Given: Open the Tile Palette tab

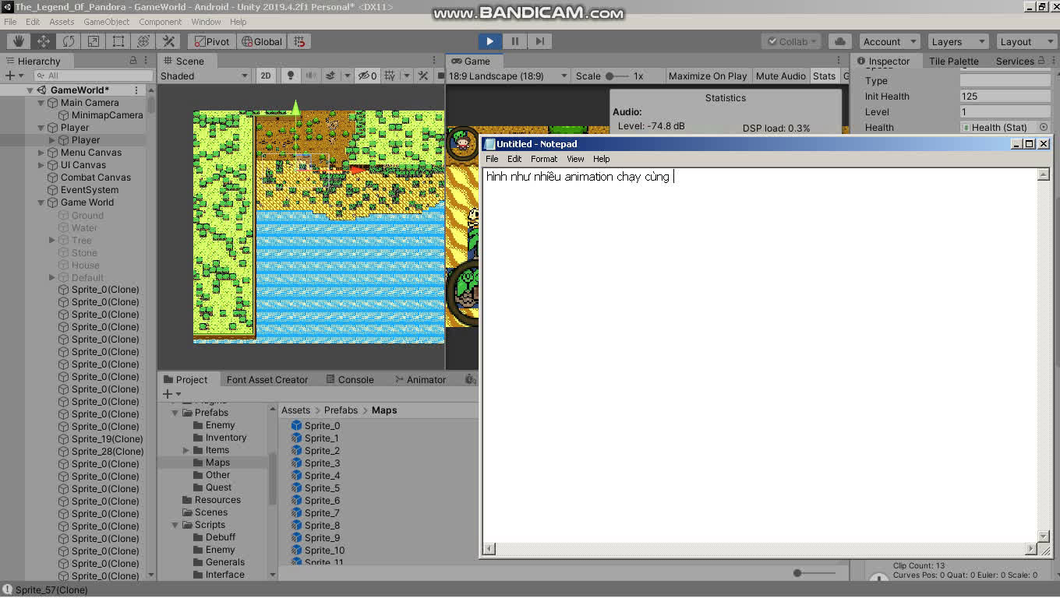Looking at the screenshot, I should coord(952,61).
